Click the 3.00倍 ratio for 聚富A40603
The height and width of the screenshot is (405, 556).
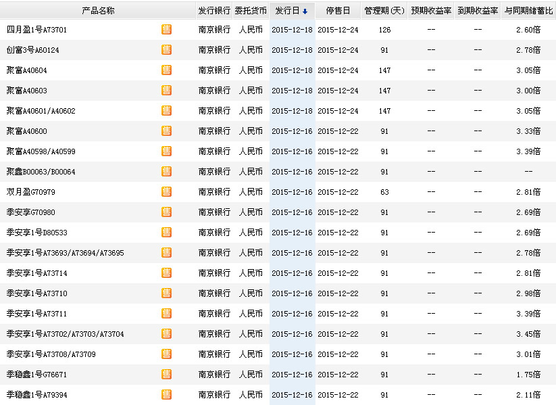coord(528,91)
